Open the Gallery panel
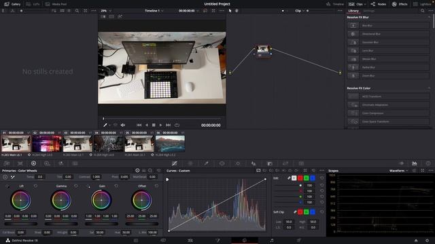The image size is (435, 244). click(12, 4)
